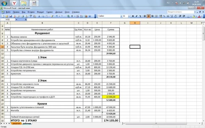Select the total cell 174 135,00
The width and height of the screenshot is (205, 128).
pyautogui.click(x=111, y=120)
